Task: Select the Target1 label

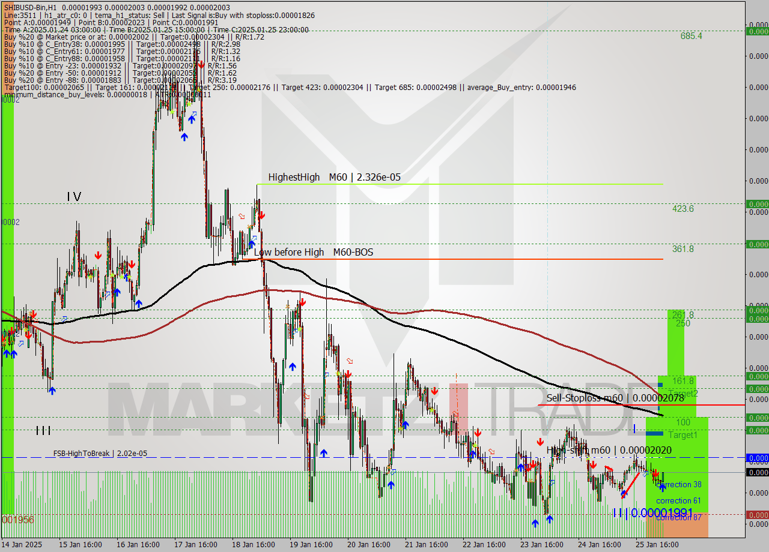Action: [x=683, y=435]
